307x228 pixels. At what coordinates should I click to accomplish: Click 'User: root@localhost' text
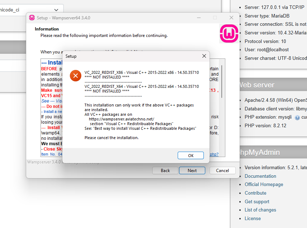267,49
